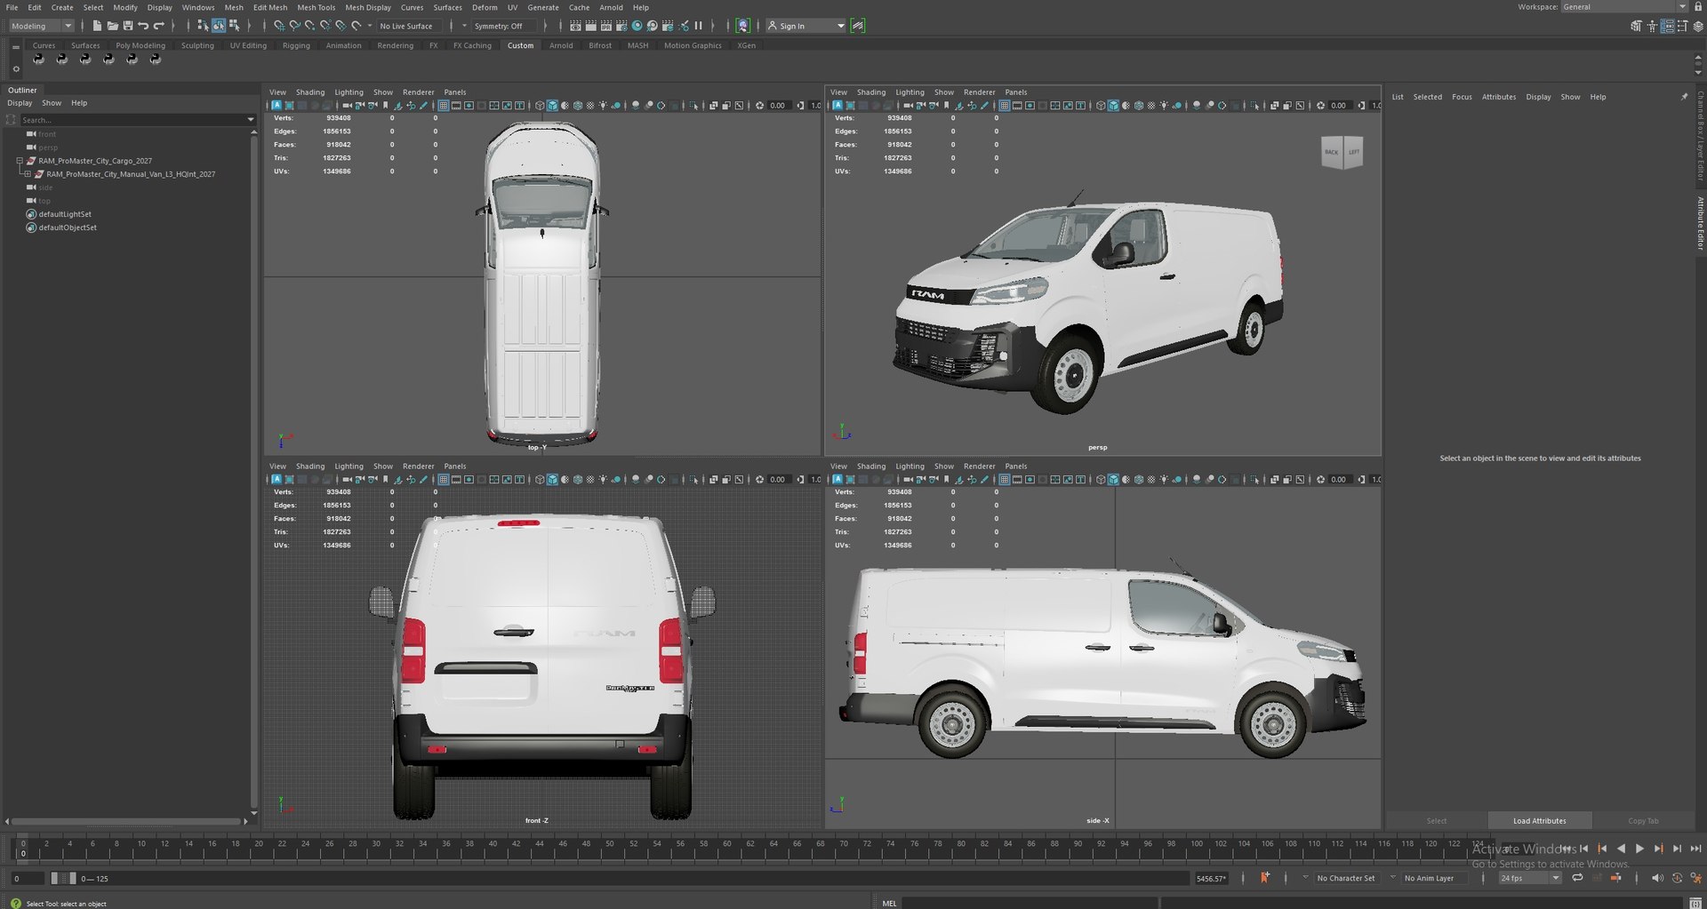Open the 24 fps frame rate dropdown

click(x=1530, y=878)
